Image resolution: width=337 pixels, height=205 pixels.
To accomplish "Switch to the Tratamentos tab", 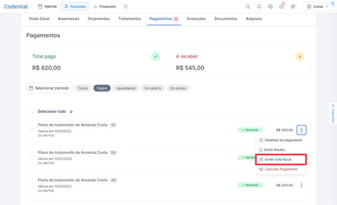I will (130, 19).
